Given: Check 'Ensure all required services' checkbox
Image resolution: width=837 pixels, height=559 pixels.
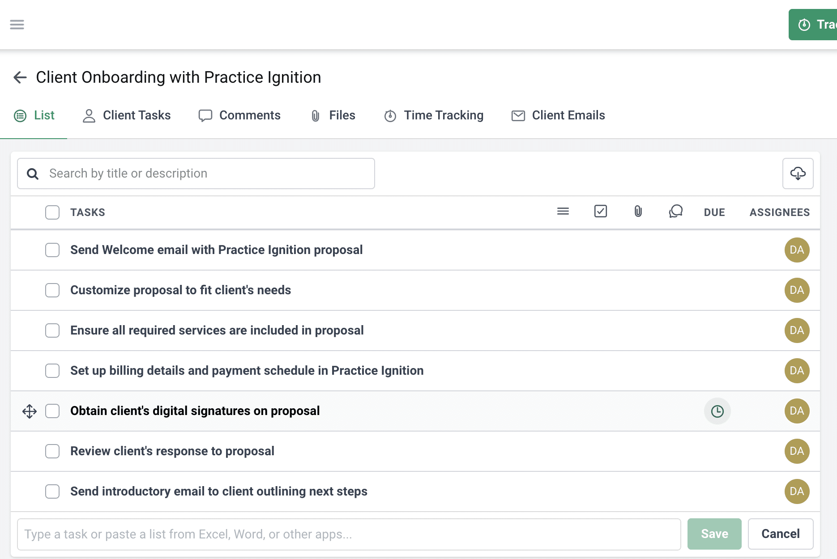Looking at the screenshot, I should pyautogui.click(x=52, y=330).
